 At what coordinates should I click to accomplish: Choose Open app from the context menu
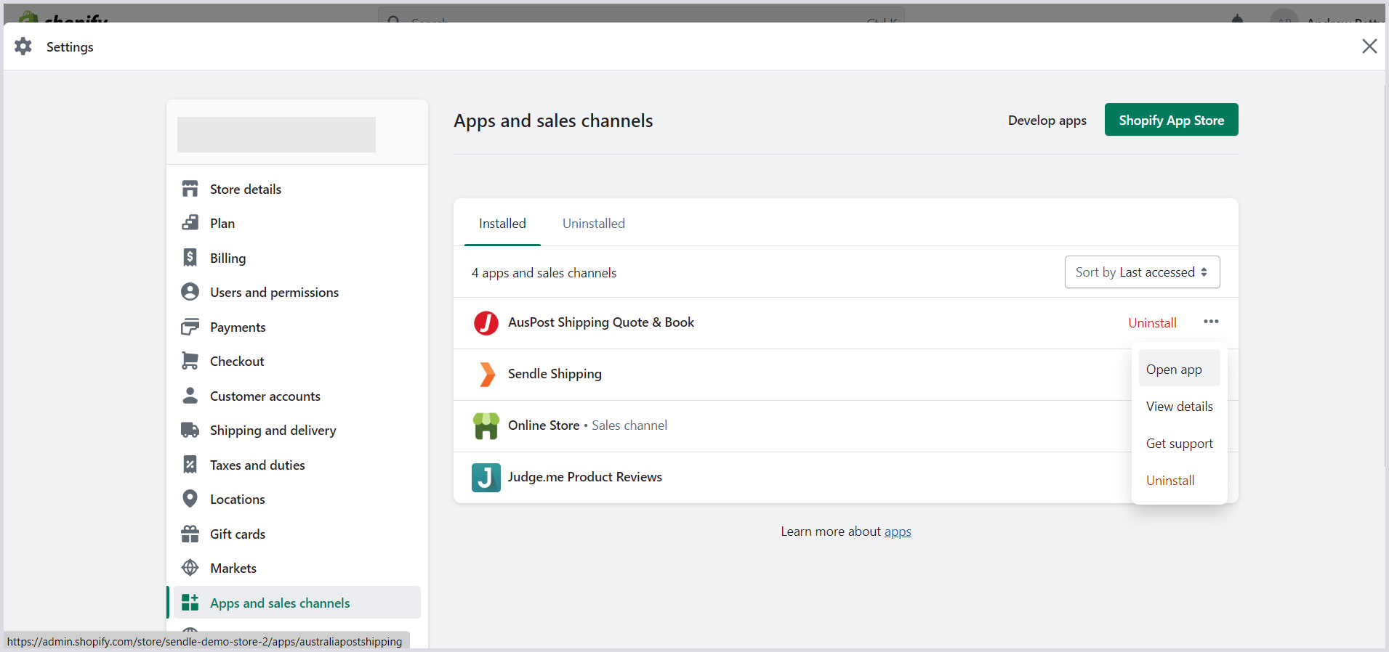1174,370
